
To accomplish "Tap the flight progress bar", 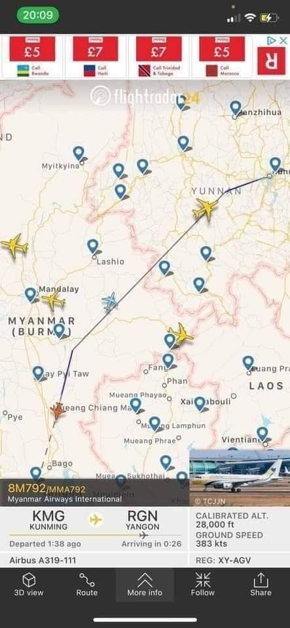I will point(95,535).
